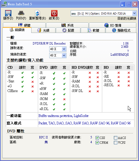Toggle the CSS checkbox
Viewport: 139px width, 161px height.
point(97,138)
